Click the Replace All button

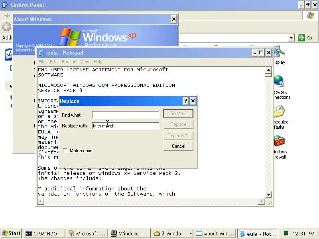point(178,135)
